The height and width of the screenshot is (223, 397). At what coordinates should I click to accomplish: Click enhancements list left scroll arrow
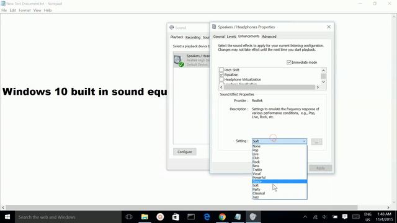coord(221,87)
